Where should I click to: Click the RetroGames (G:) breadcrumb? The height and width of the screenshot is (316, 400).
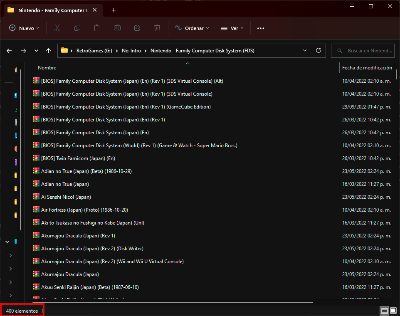point(94,51)
